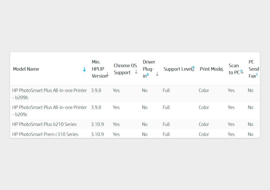Click 'Color' print mode in b210 row
270x190 pixels.
204,124
